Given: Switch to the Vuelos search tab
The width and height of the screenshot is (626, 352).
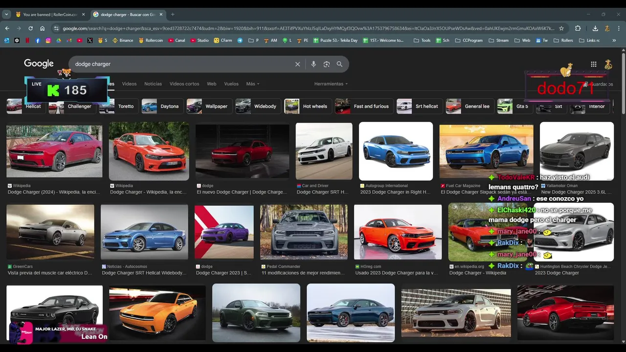Looking at the screenshot, I should click(x=231, y=84).
